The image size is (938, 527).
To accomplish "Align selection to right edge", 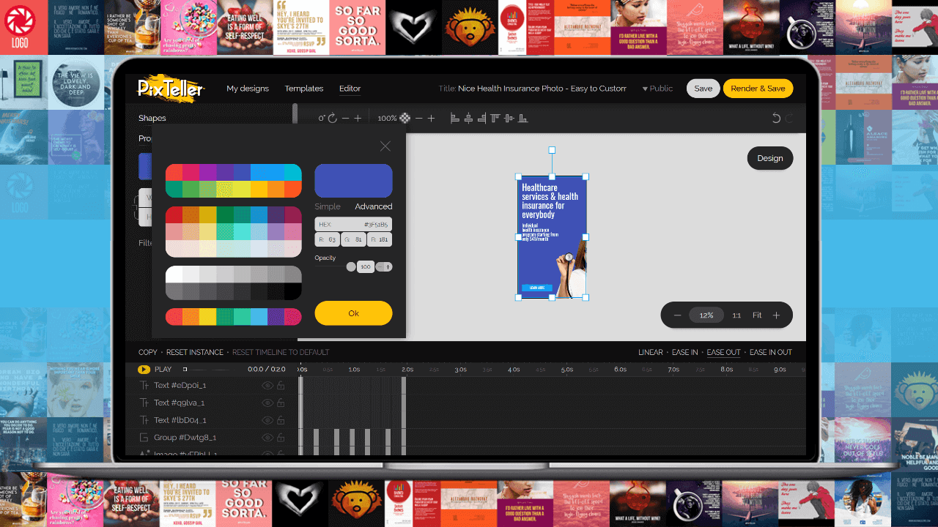I will pyautogui.click(x=481, y=118).
